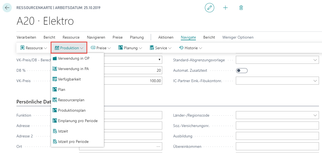
Task: Click the Adresse 2 input field
Action: coord(133,136)
